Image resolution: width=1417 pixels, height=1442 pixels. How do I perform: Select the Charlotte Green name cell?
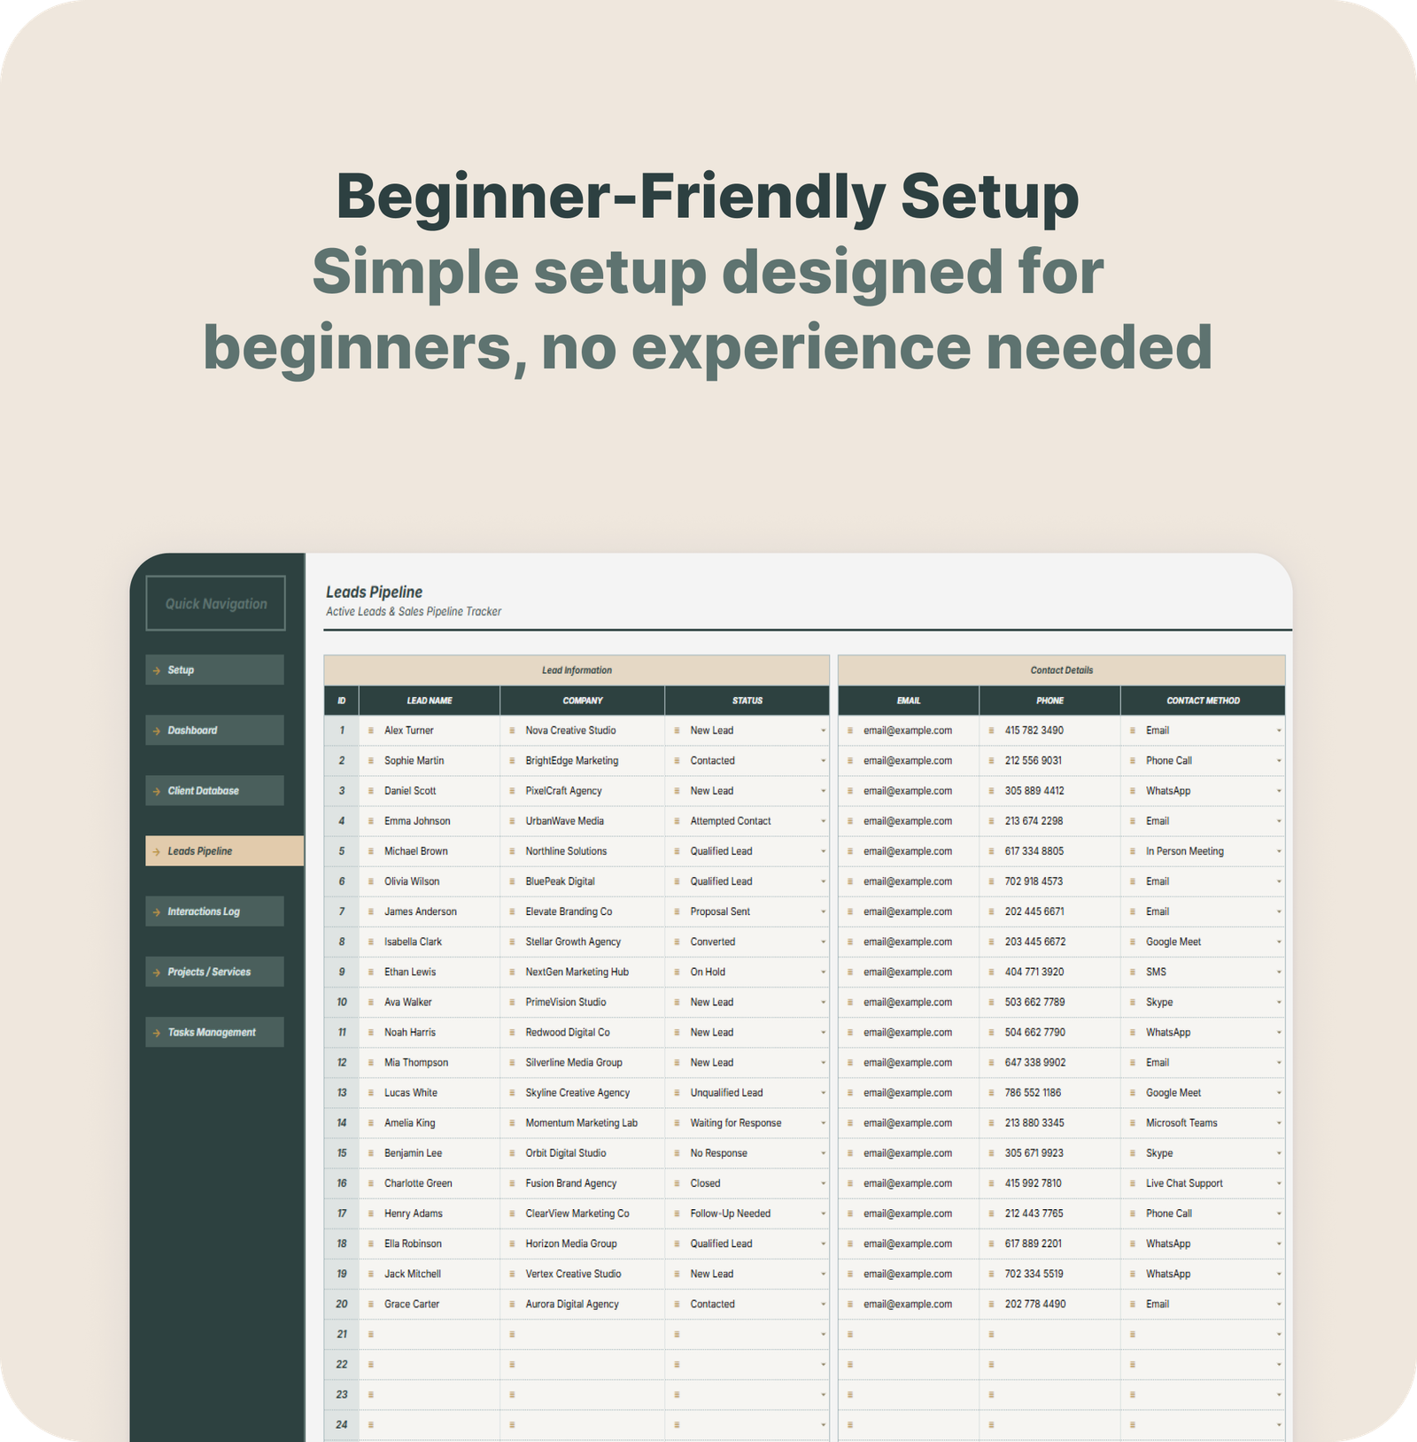click(x=430, y=1183)
